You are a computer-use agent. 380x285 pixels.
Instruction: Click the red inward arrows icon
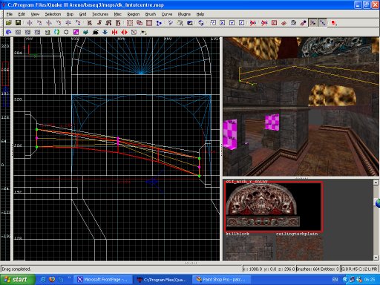114,32
